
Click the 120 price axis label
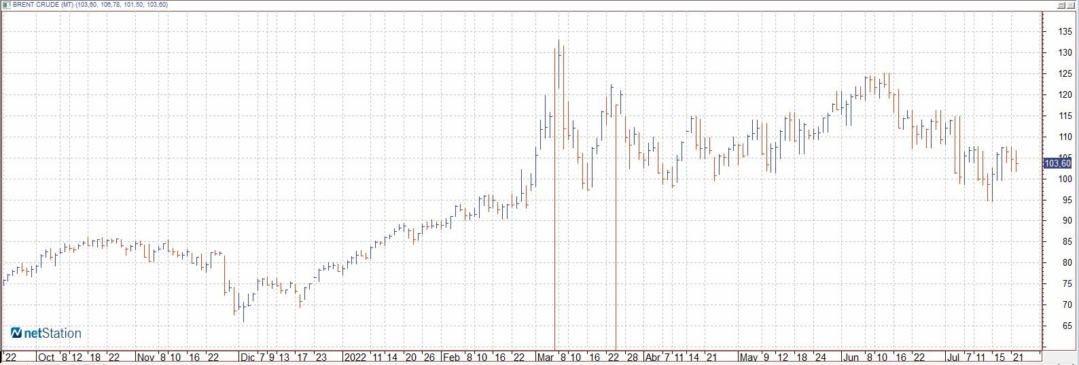(x=1065, y=94)
